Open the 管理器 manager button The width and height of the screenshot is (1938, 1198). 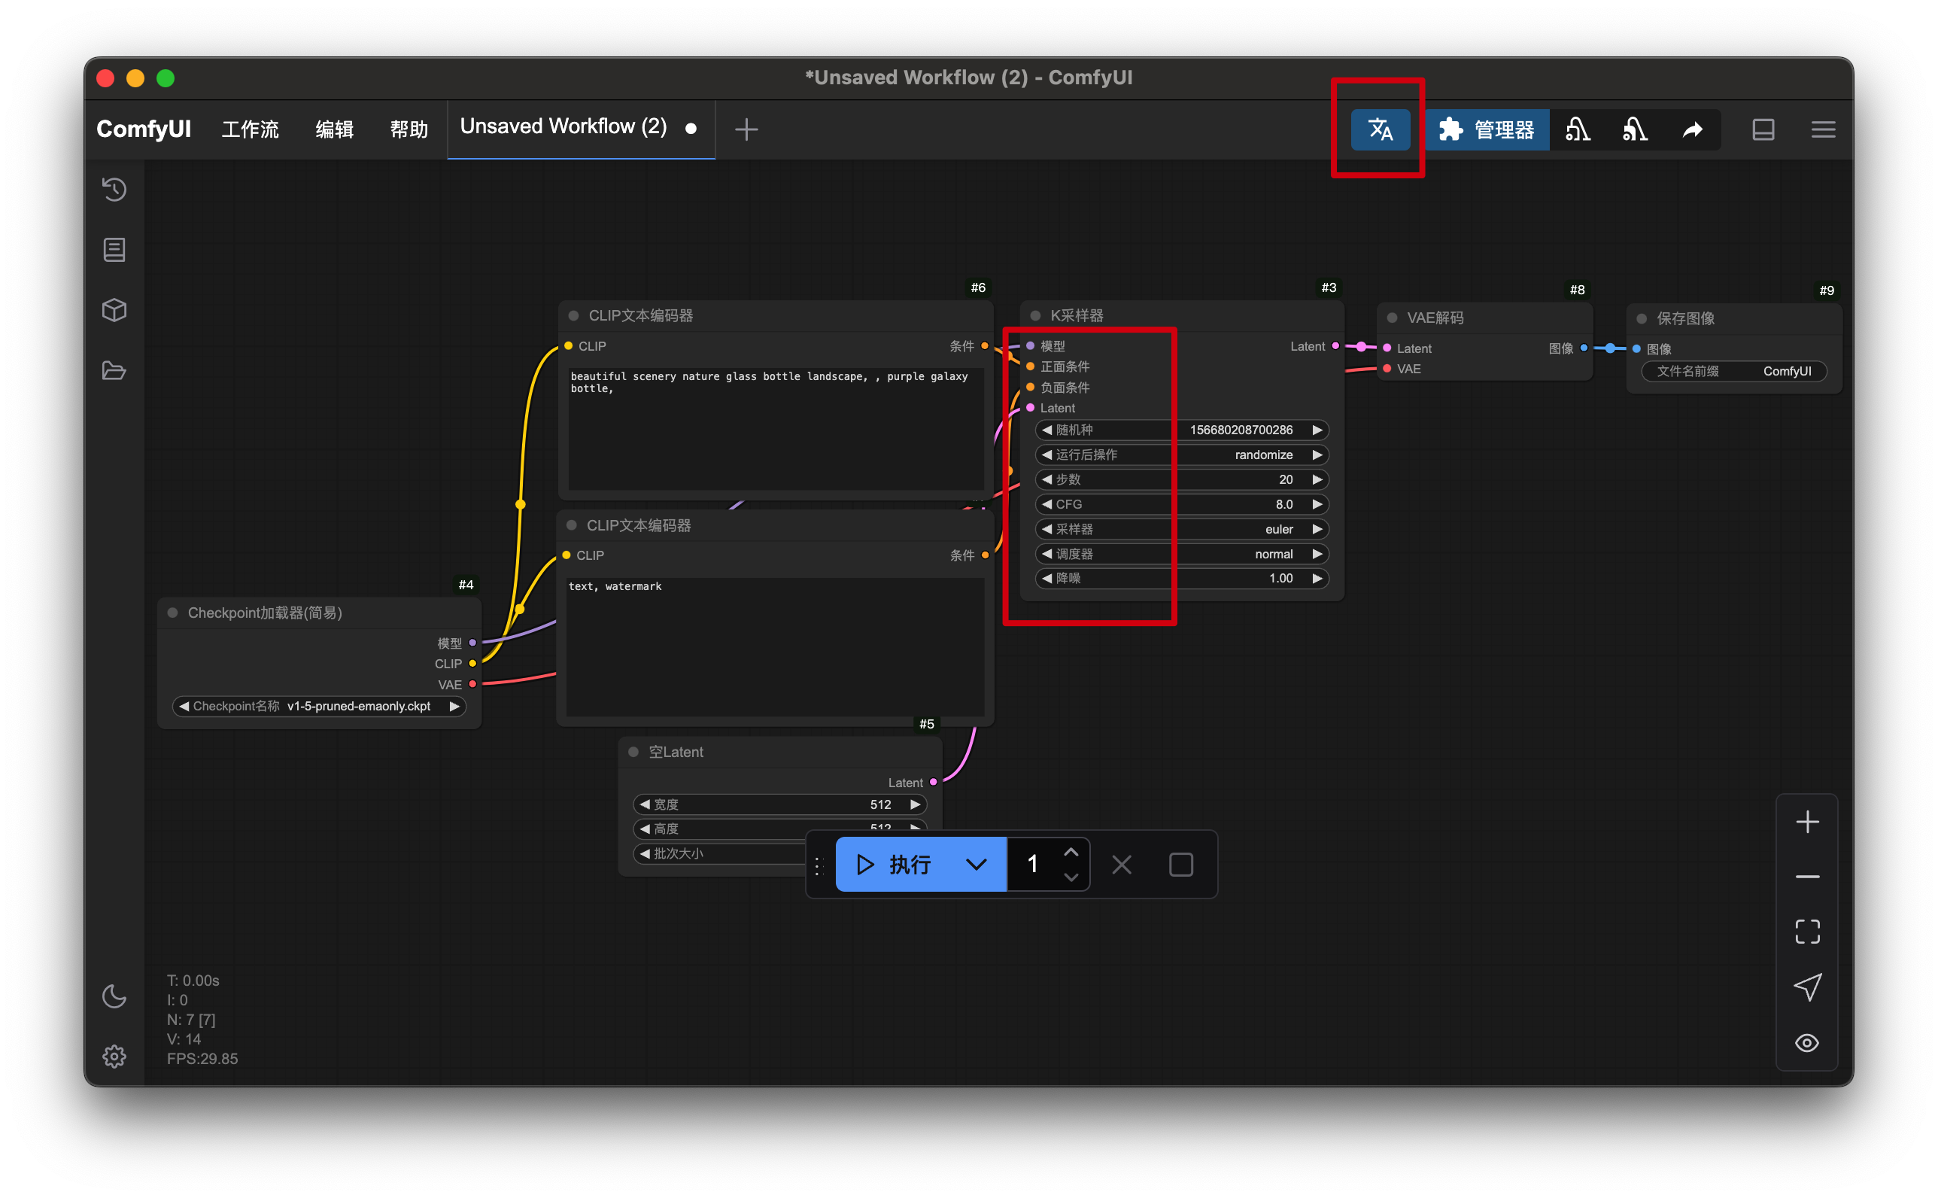pos(1487,129)
